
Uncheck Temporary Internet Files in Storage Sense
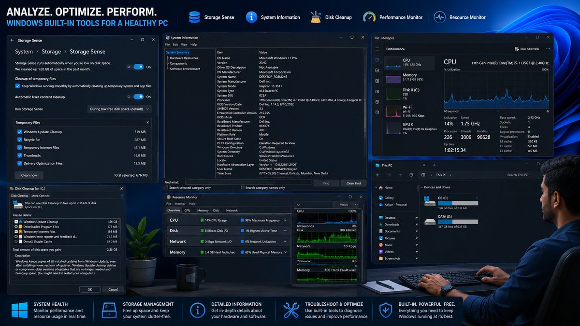19,148
